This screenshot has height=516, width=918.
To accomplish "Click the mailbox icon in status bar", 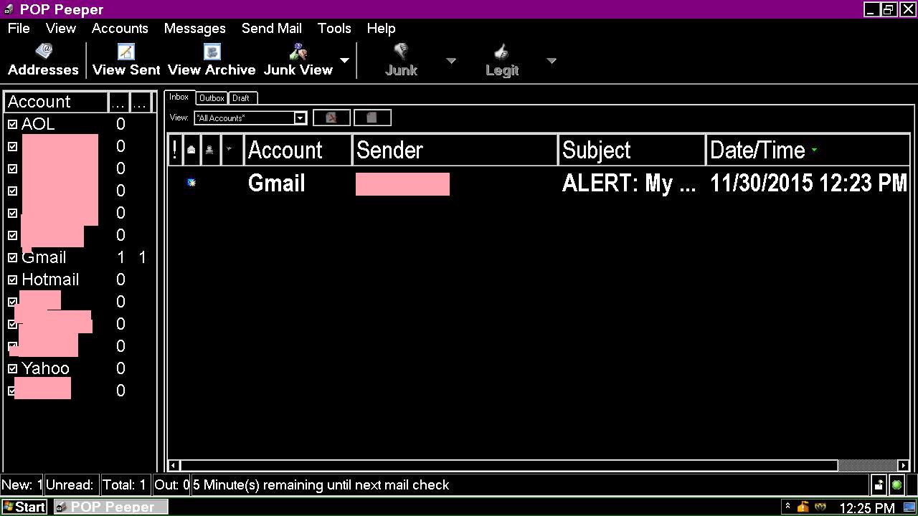I will click(x=879, y=484).
